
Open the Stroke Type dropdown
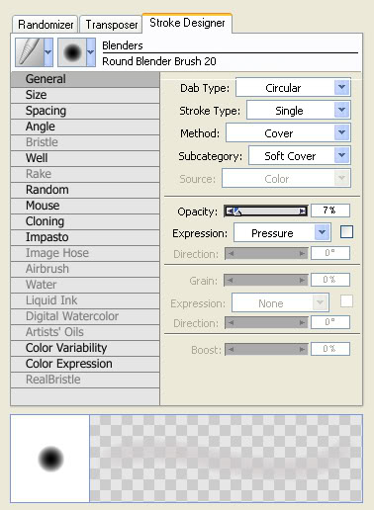(x=299, y=110)
